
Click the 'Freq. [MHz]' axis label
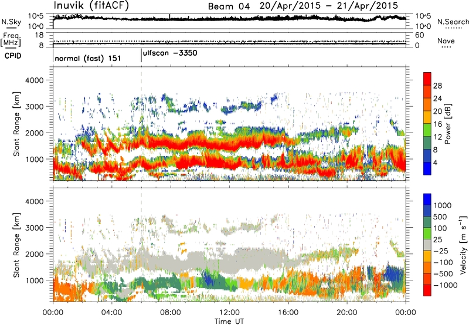click(11, 39)
